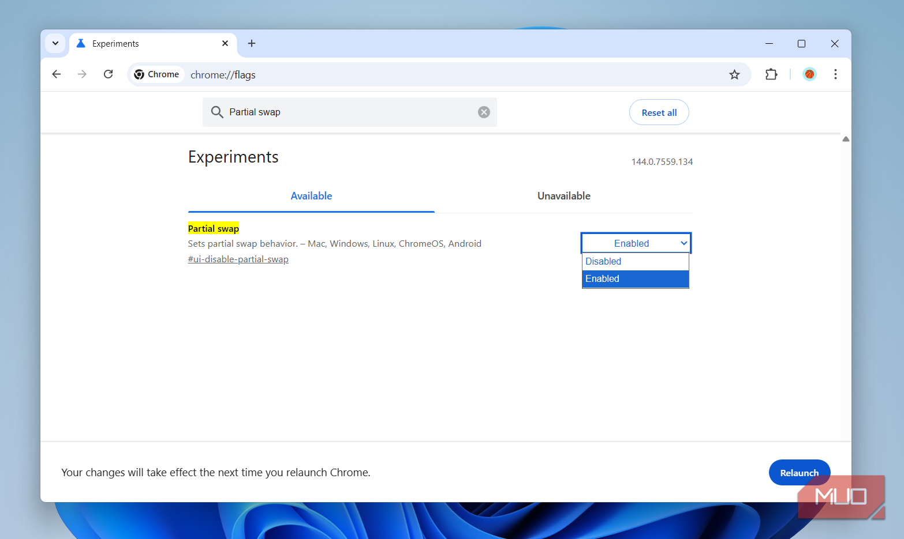This screenshot has height=539, width=904.
Task: Close the Chrome window
Action: (835, 43)
